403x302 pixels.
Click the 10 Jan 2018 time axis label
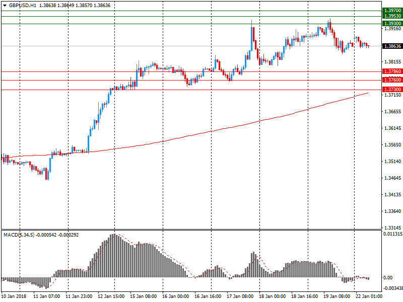[x=14, y=296]
